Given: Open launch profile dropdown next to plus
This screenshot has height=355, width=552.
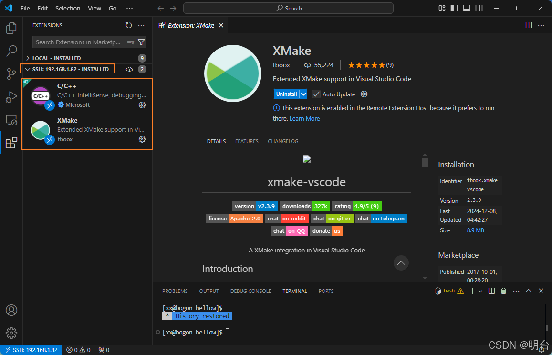Looking at the screenshot, I should tap(480, 291).
